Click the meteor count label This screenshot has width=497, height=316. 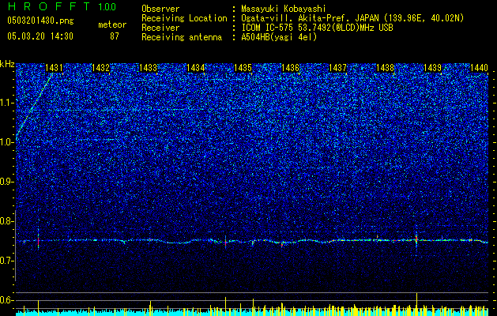pyautogui.click(x=112, y=24)
